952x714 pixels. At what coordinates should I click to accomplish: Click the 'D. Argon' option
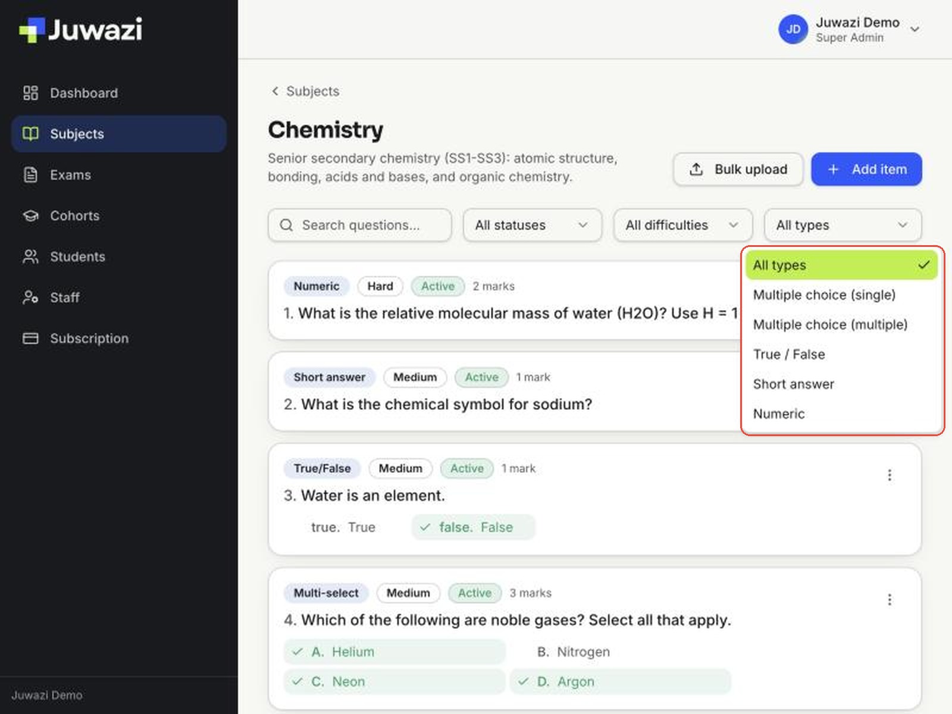tap(620, 681)
